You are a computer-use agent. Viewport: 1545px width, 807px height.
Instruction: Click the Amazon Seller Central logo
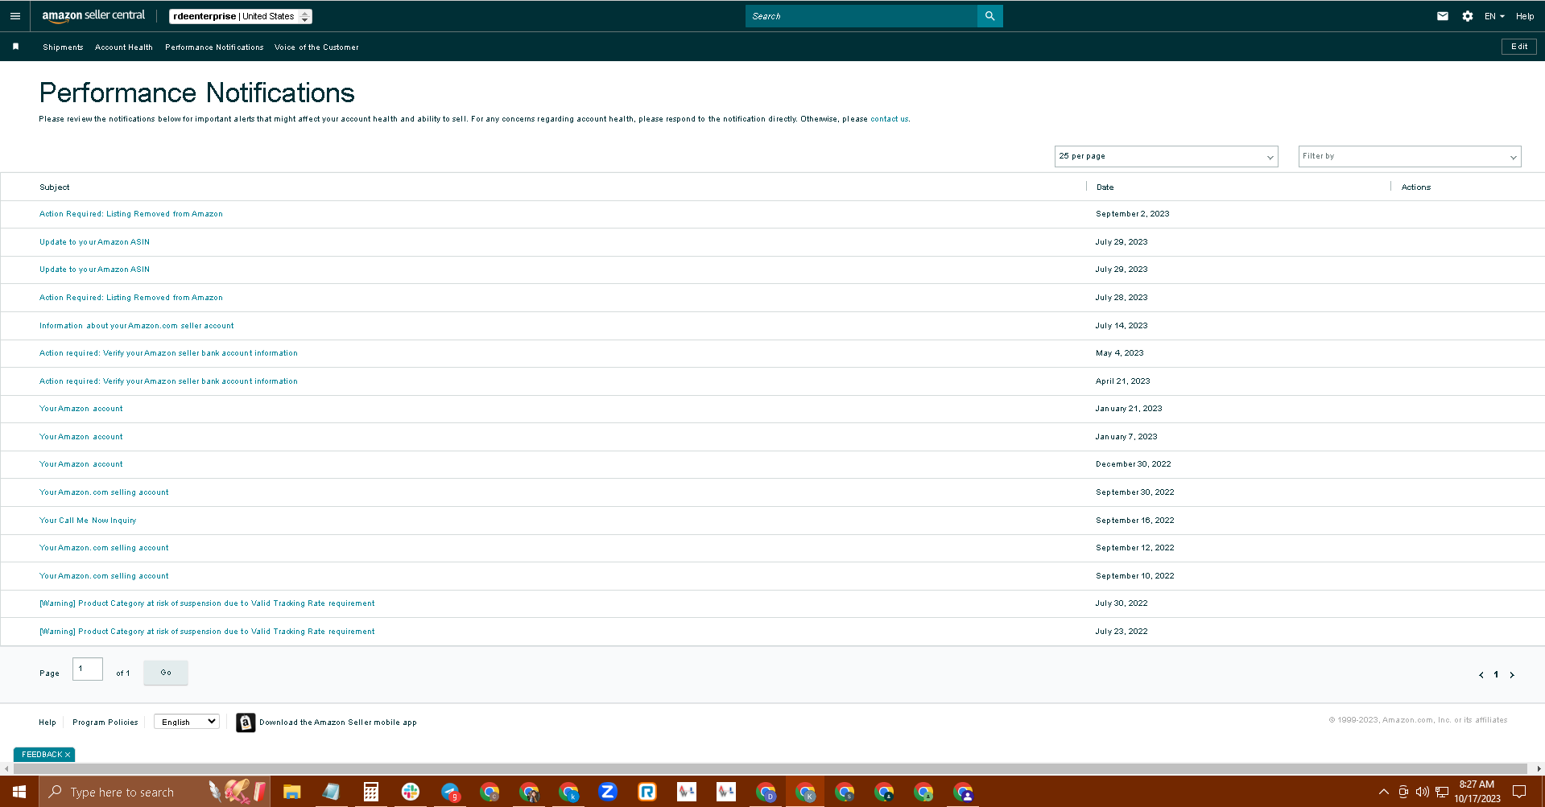click(x=93, y=15)
